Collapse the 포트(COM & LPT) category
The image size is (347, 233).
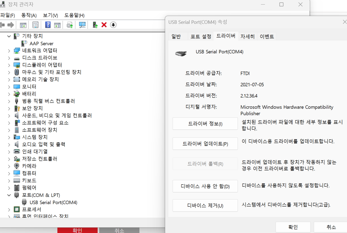pos(9,195)
